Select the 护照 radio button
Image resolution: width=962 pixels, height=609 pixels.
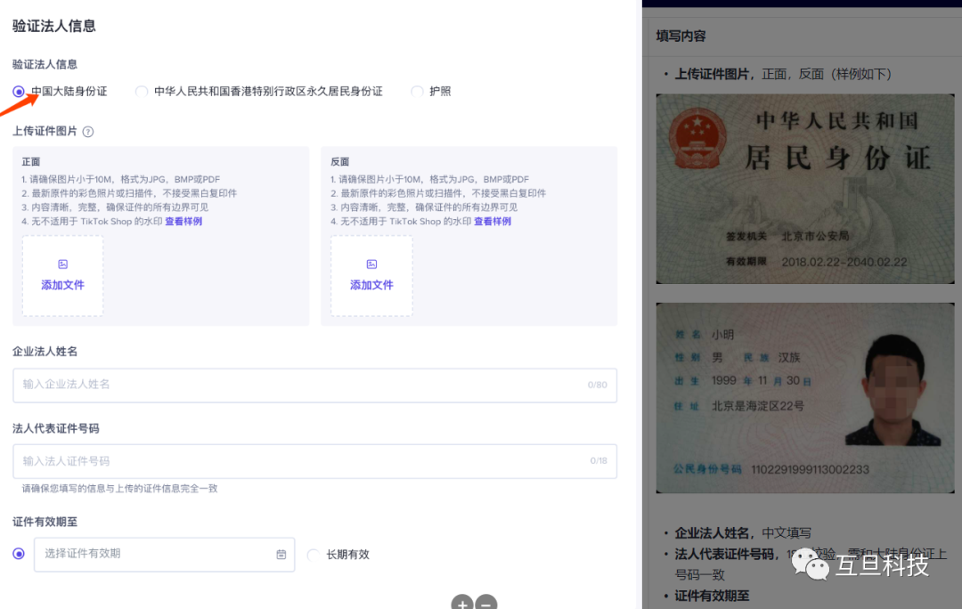tap(417, 92)
